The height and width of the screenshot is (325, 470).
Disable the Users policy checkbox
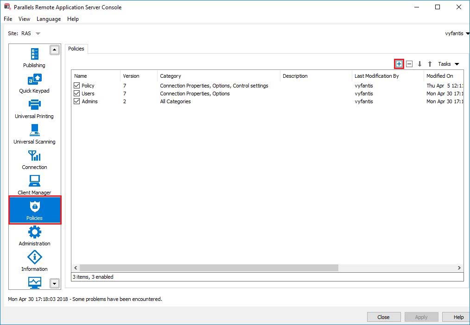pyautogui.click(x=77, y=94)
